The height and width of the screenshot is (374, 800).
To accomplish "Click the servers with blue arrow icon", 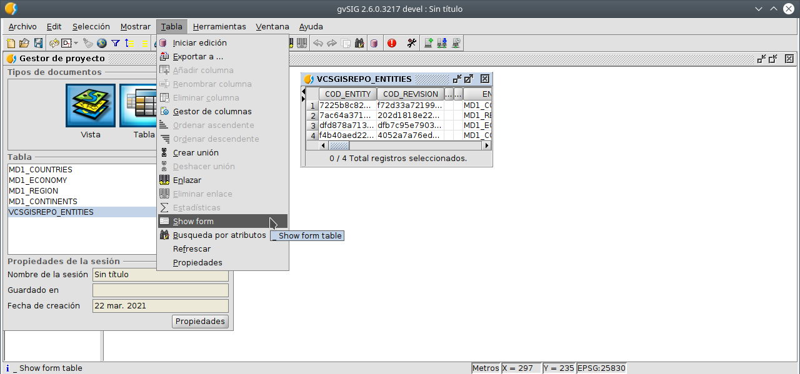I will pos(442,43).
